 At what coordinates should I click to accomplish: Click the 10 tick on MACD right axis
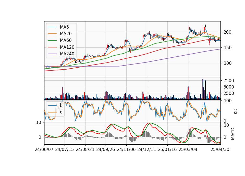[x=226, y=125]
